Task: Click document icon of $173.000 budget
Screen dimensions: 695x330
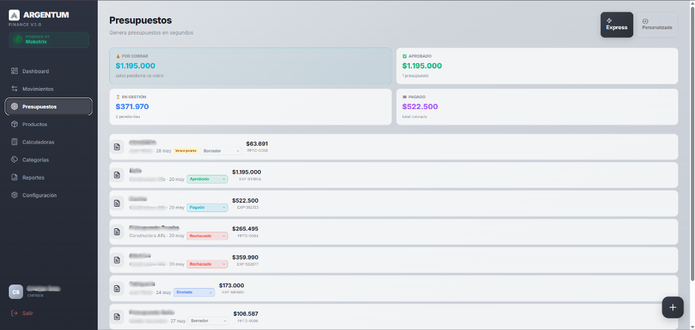Action: (x=117, y=289)
